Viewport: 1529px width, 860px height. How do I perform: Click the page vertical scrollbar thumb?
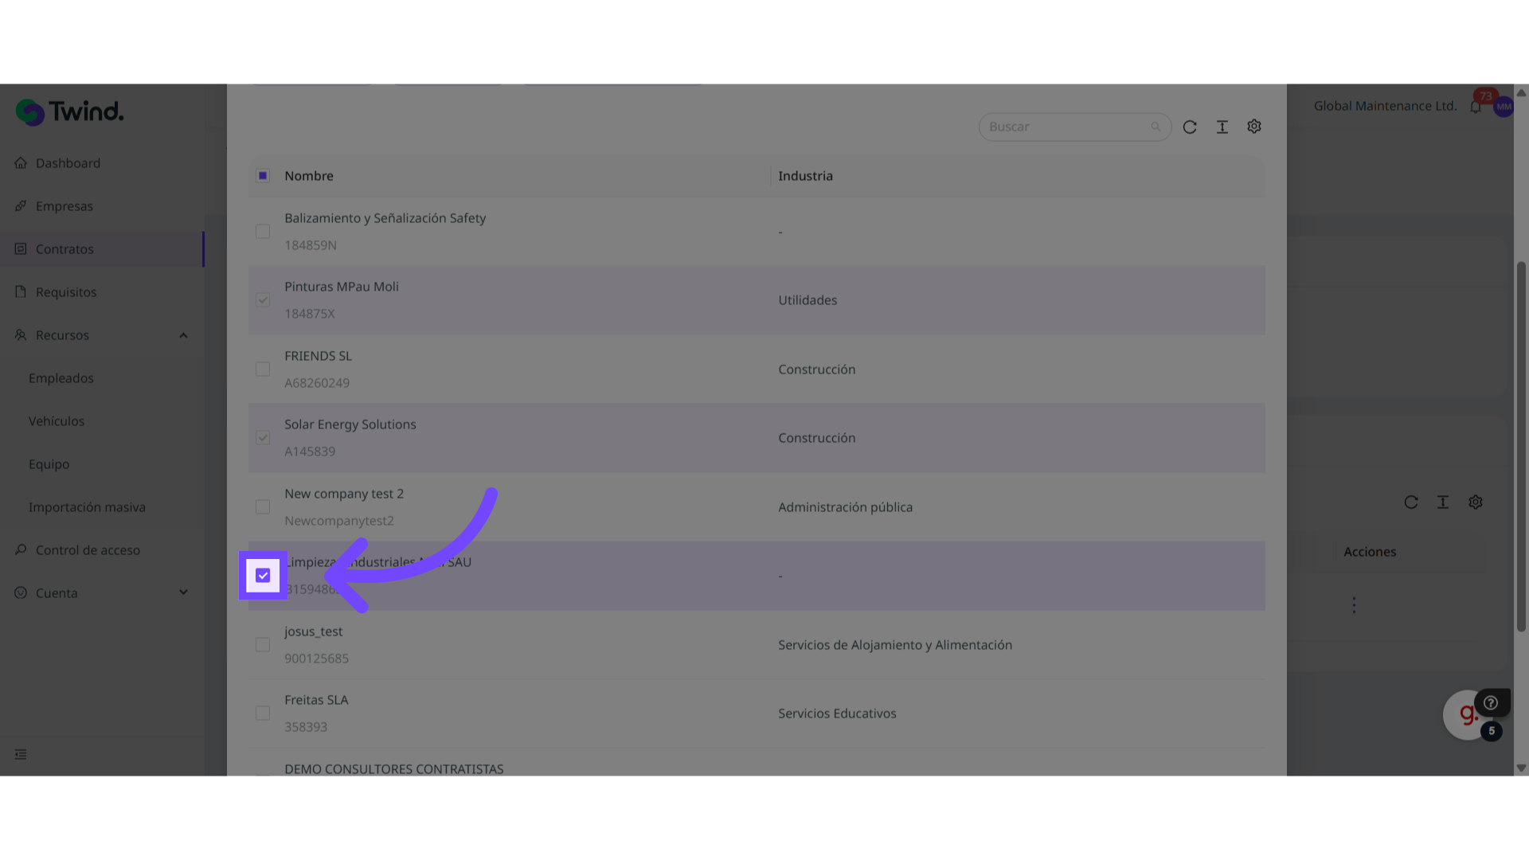(x=1521, y=446)
